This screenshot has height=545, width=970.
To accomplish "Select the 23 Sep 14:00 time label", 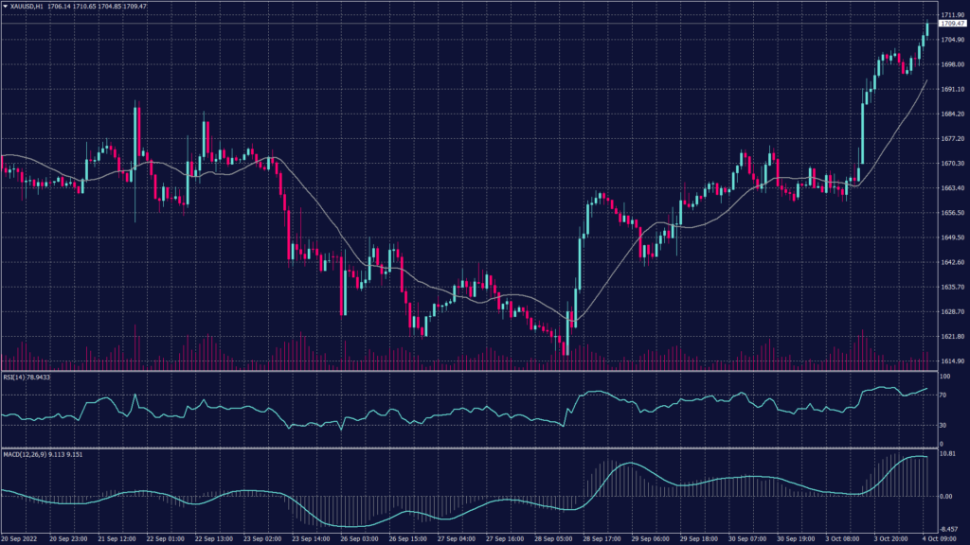I will point(310,537).
